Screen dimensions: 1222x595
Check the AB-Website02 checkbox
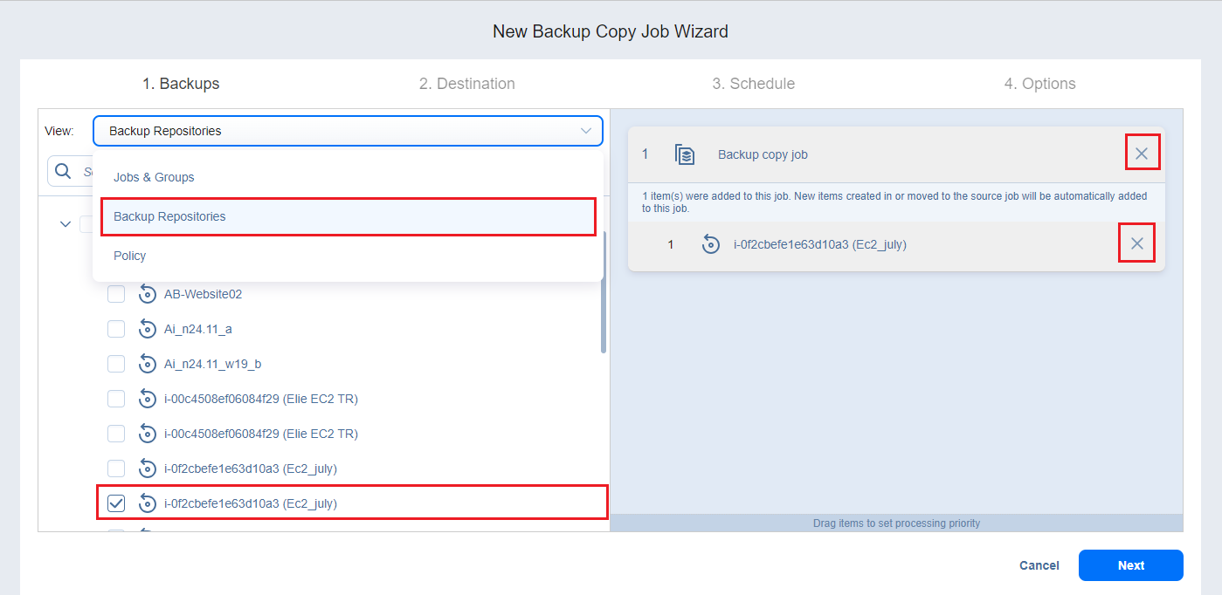coord(116,294)
